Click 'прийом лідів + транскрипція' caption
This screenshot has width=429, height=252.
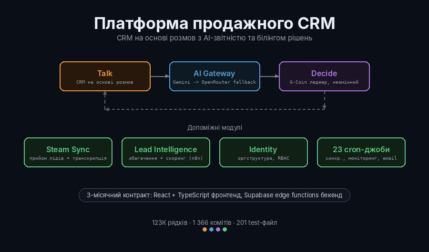68,158
